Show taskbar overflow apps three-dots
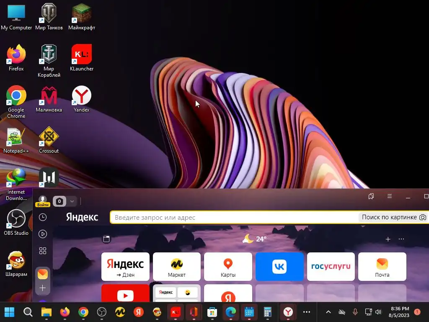The width and height of the screenshot is (429, 322). tap(307, 312)
